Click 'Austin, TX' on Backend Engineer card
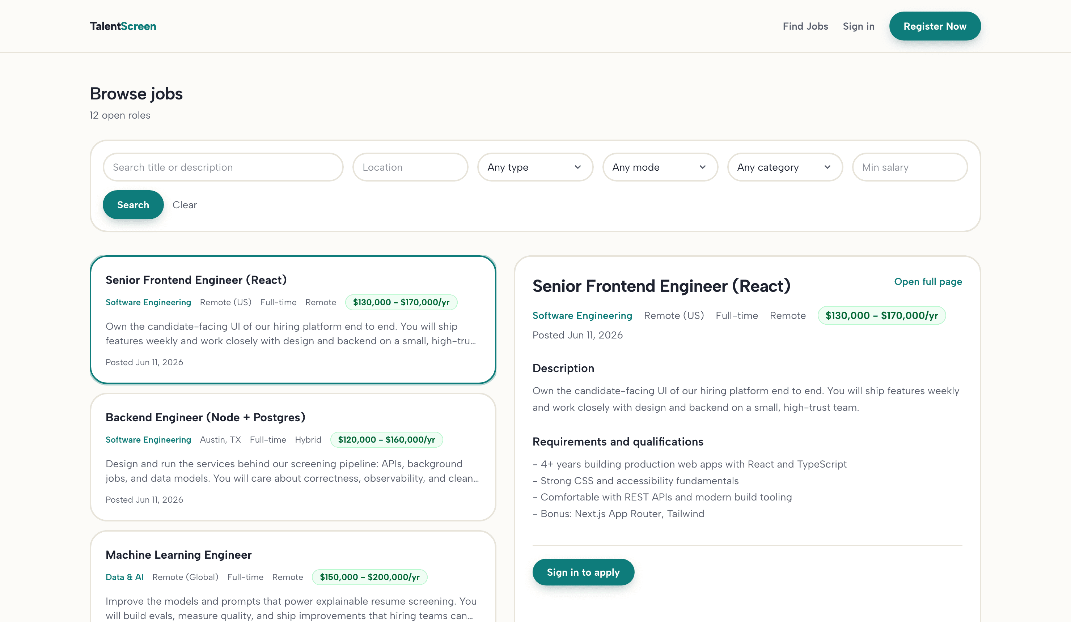 (x=220, y=440)
